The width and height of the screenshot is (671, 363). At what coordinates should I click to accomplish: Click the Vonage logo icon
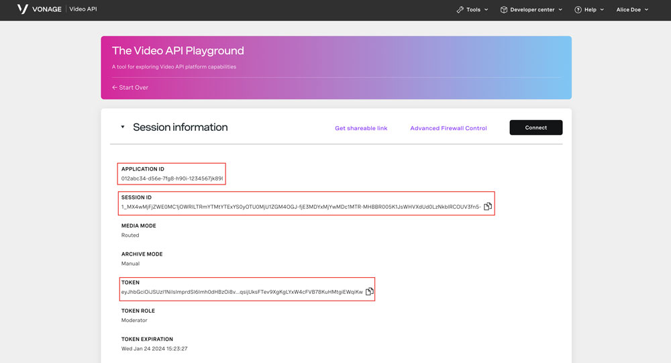pyautogui.click(x=23, y=9)
